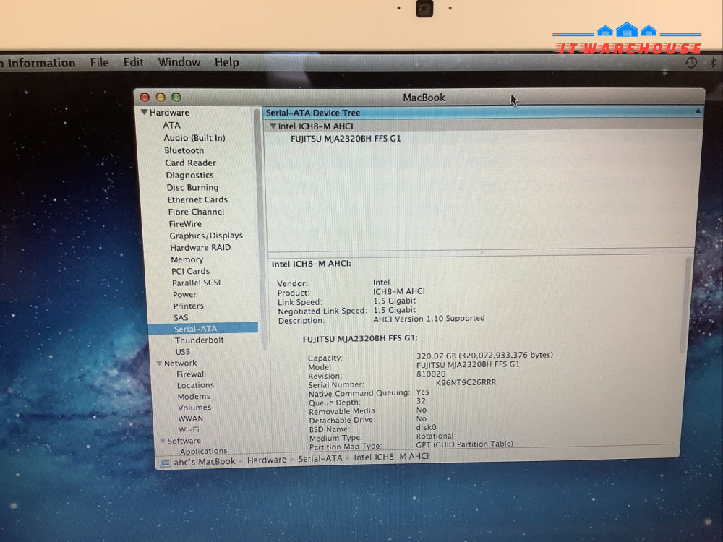Select Power in the sidebar
Viewport: 723px width, 542px height.
184,295
